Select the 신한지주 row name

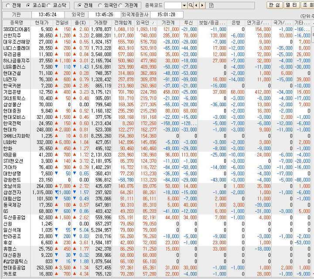(x=12, y=36)
